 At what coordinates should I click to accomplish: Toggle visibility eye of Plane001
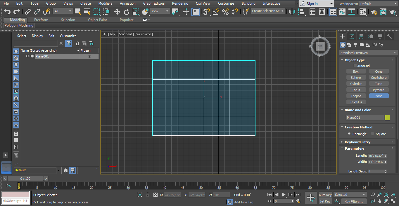pos(28,56)
